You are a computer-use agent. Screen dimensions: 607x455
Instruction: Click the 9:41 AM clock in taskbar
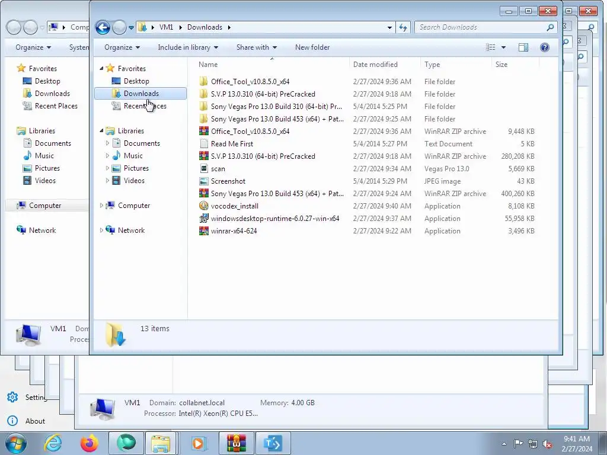[x=577, y=439]
